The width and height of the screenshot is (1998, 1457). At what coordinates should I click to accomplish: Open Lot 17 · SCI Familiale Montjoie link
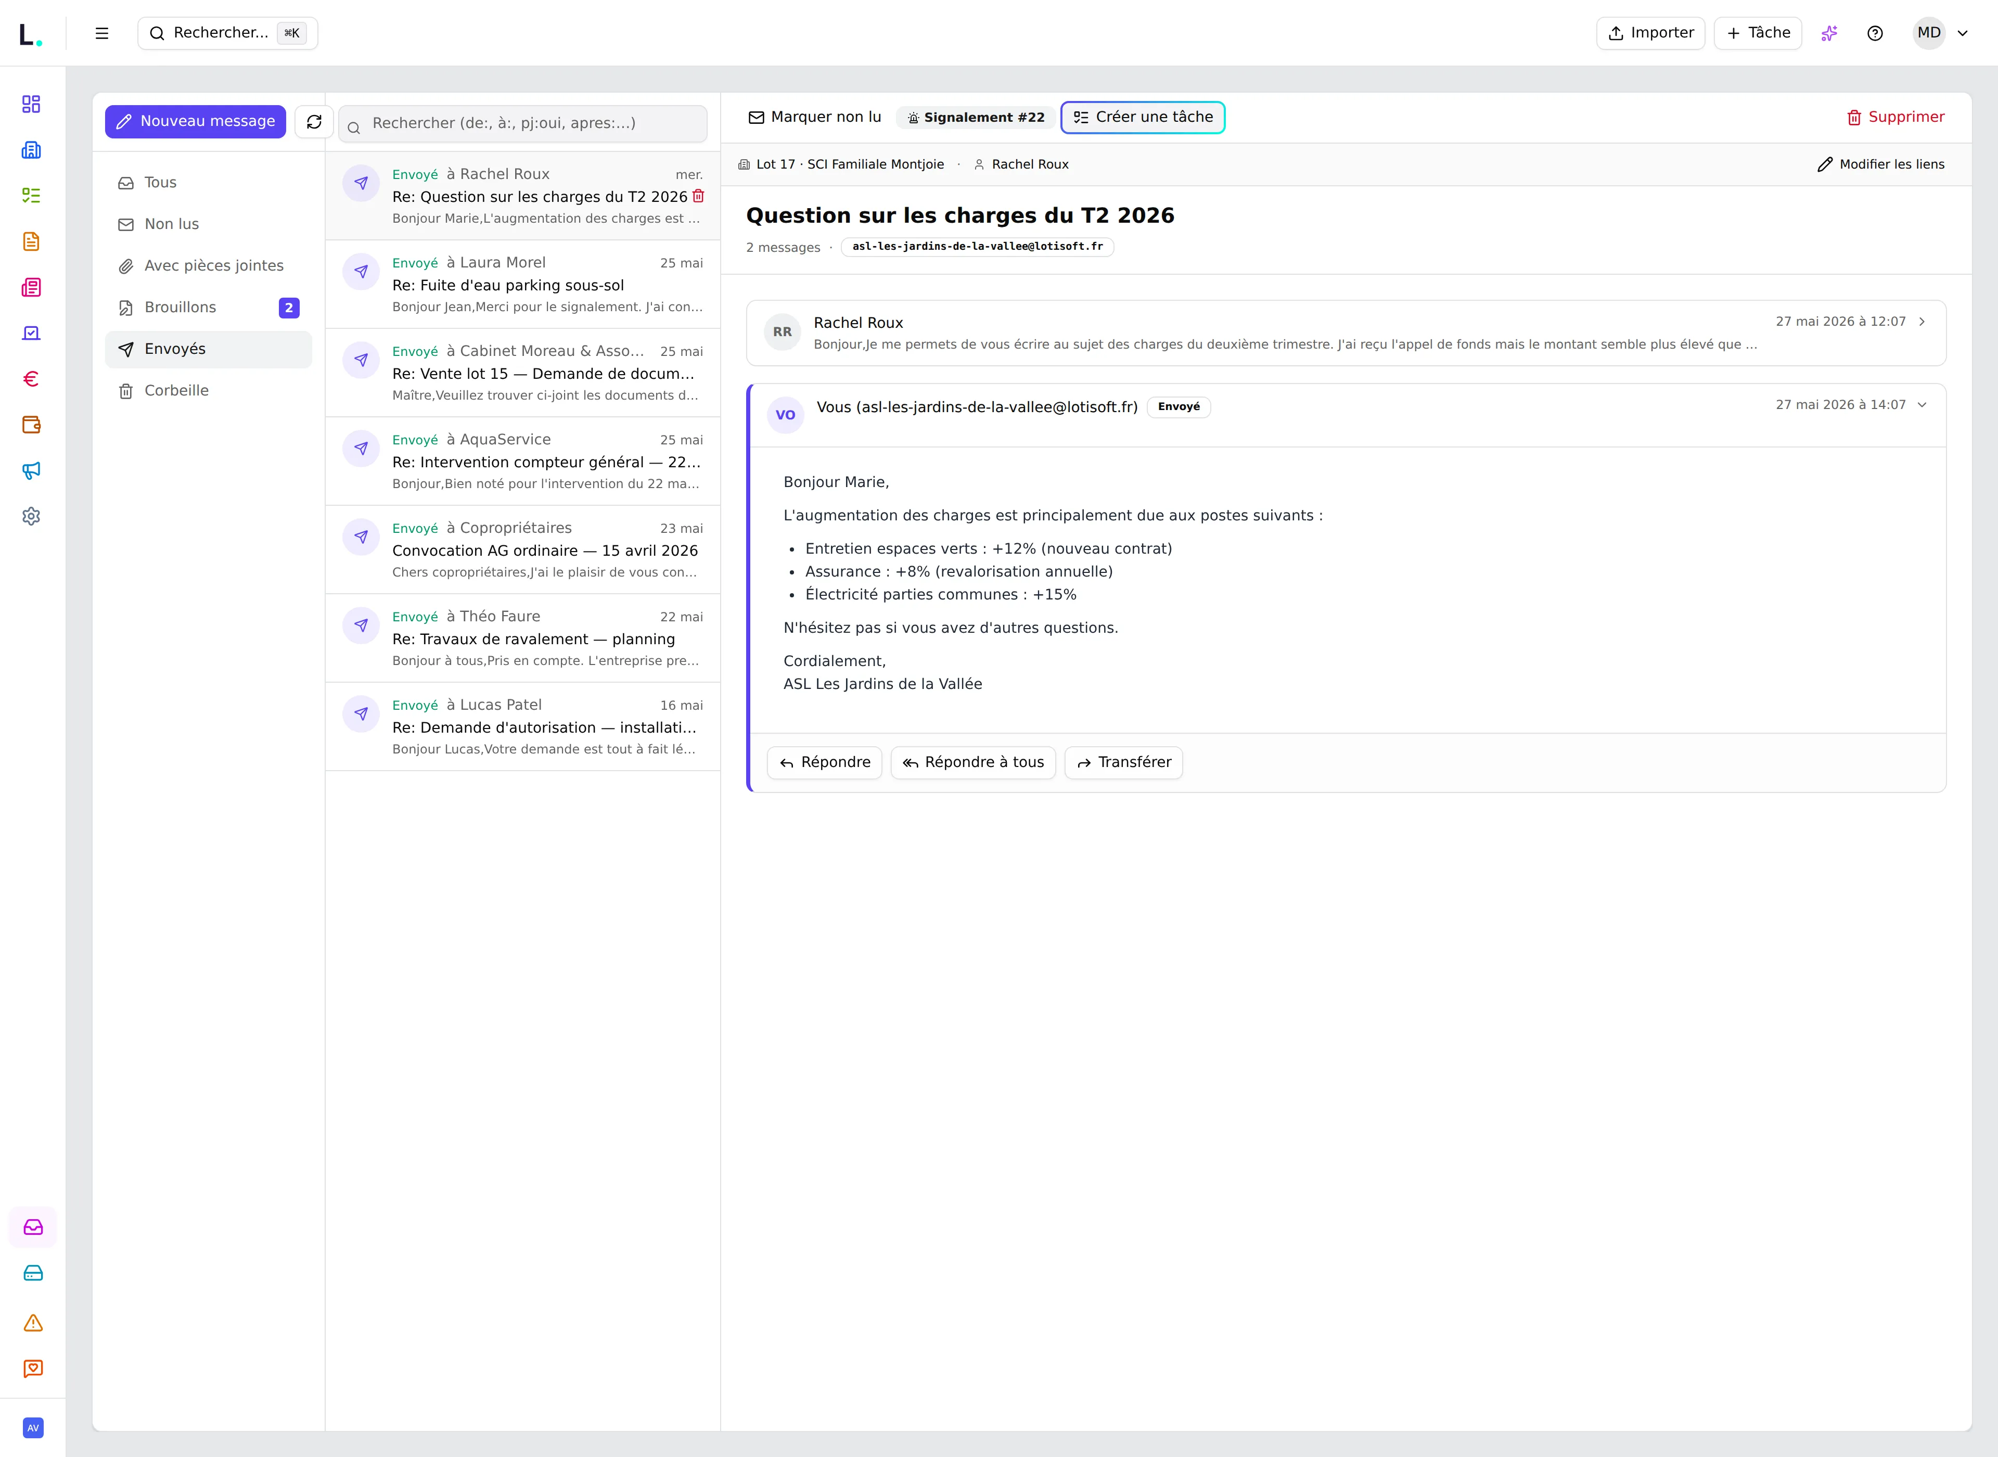(841, 164)
